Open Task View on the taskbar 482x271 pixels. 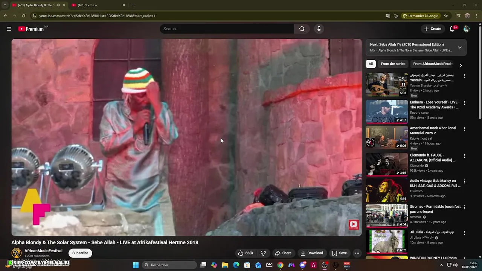coord(203,265)
